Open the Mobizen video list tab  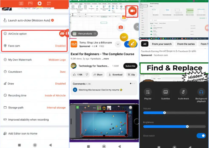(x=21, y=3)
